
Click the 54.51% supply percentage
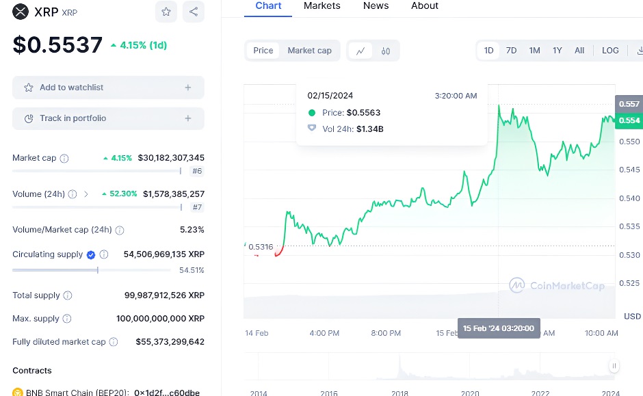pos(192,270)
